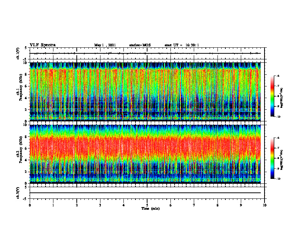Click the "5" voltage tick on ch.1(V) axis
Screen dimensions: 298x230
[26, 48]
